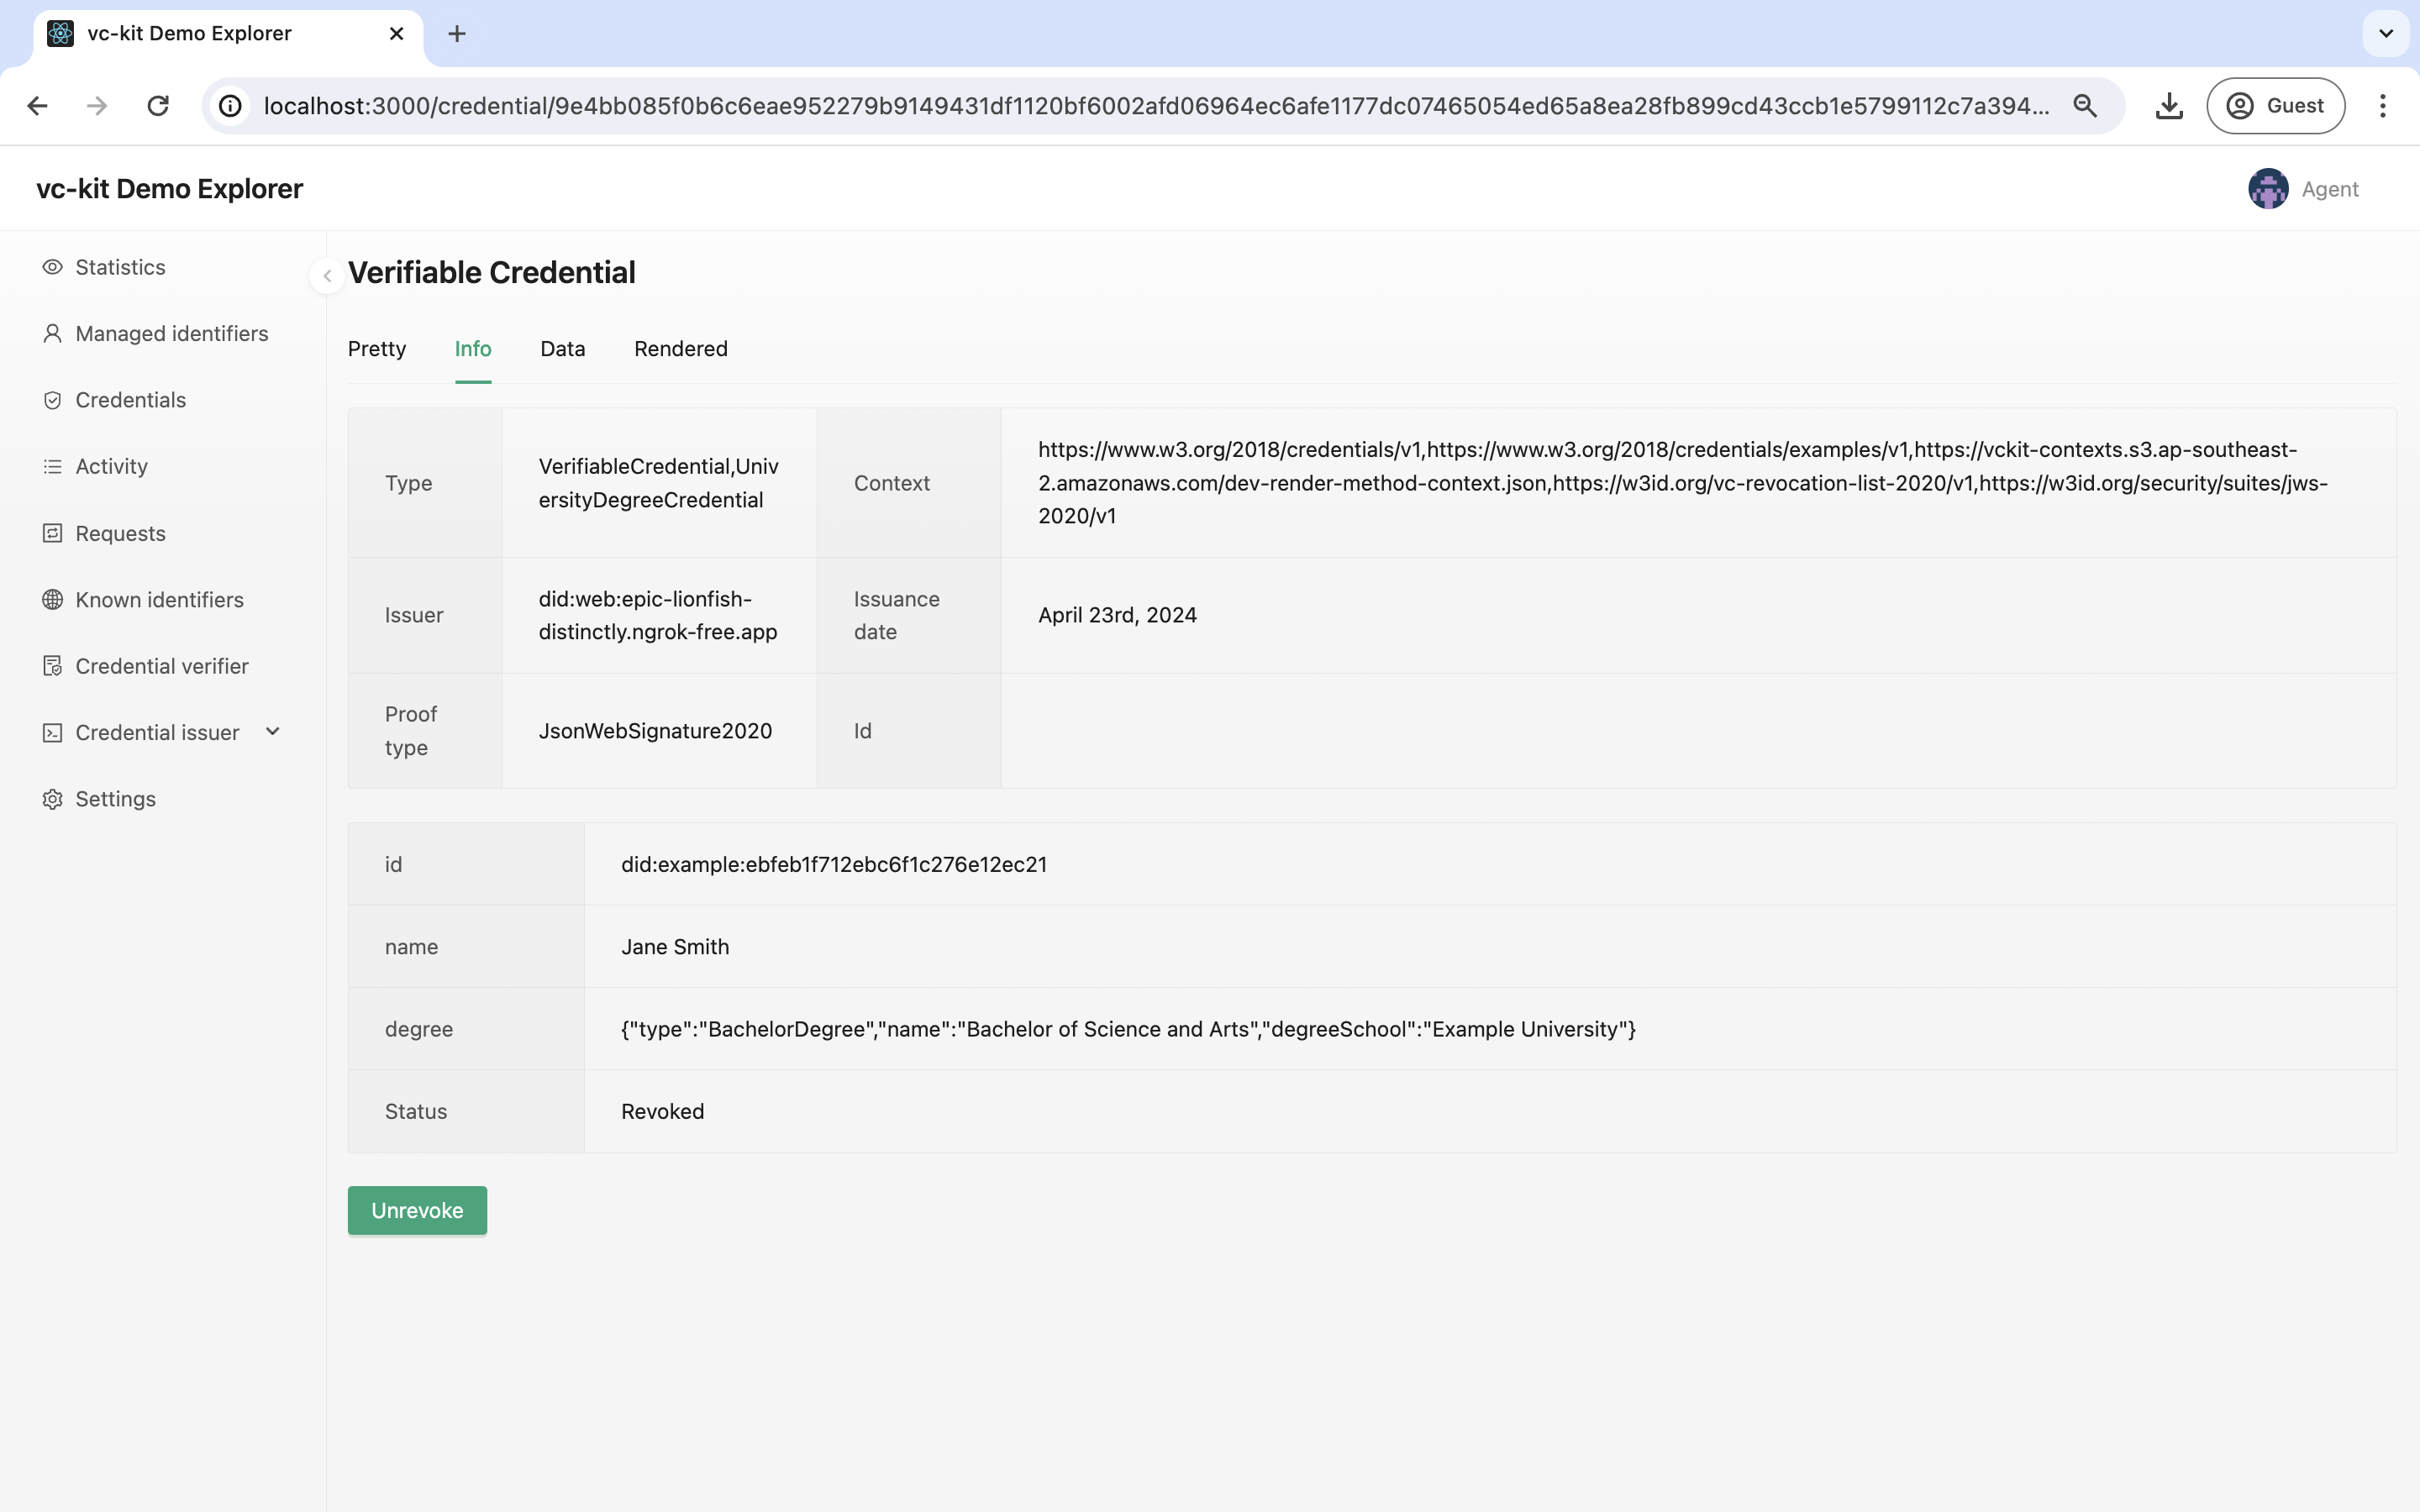The image size is (2420, 1512).
Task: Reload the current page
Action: click(x=158, y=105)
